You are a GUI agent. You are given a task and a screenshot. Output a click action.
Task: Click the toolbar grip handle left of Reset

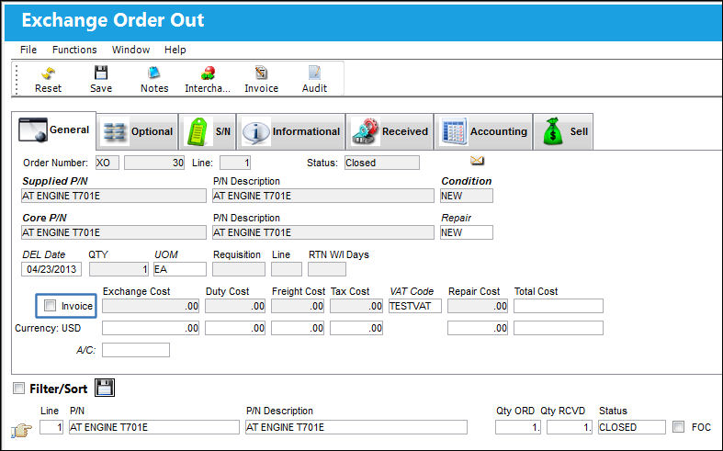[x=17, y=79]
